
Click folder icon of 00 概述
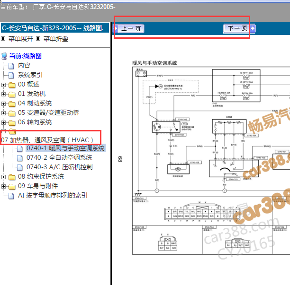pyautogui.click(x=12, y=85)
